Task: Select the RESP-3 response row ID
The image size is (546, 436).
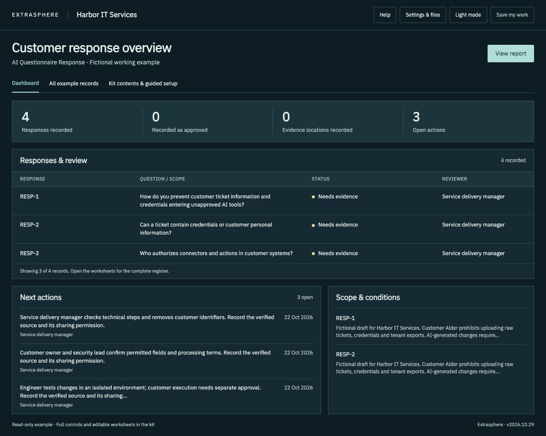Action: 29,253
